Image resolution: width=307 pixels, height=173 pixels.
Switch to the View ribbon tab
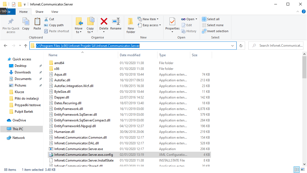coord(55,12)
